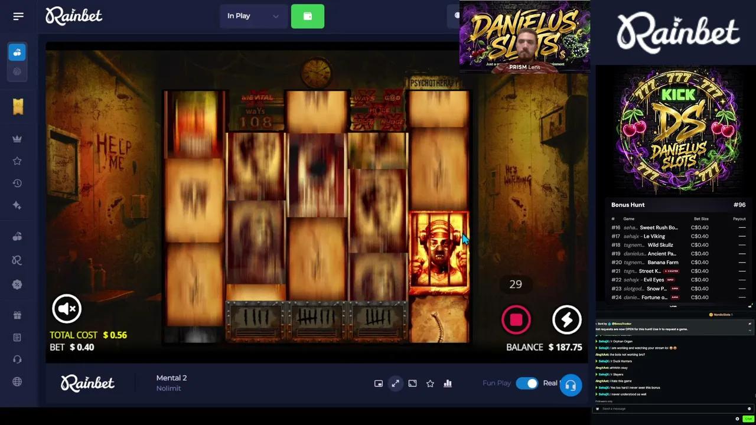The image size is (756, 425).
Task: Click the Rainbet logo below the game
Action: tap(87, 383)
